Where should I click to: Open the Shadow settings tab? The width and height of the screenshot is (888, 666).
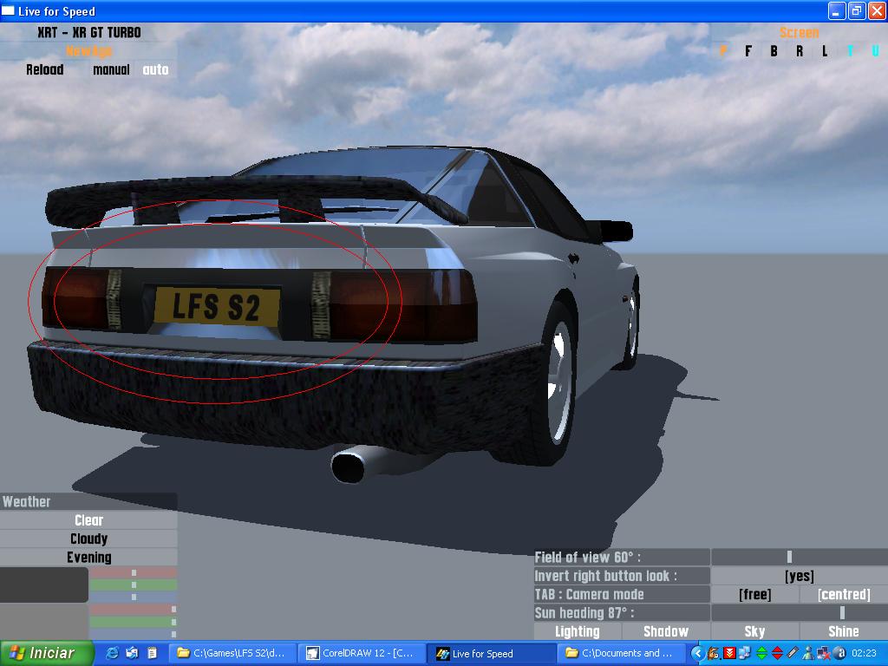666,631
